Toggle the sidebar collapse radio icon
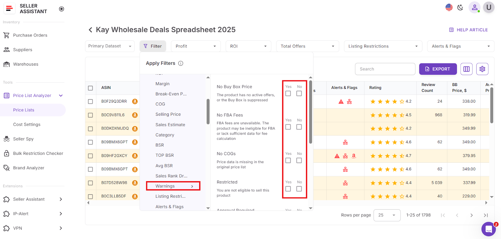This screenshot has width=501, height=239. pos(62,9)
